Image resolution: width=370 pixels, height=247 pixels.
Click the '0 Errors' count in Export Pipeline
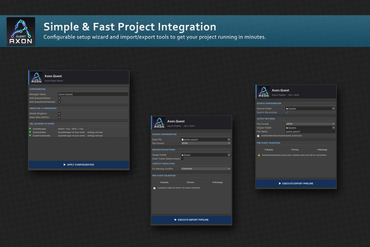click(x=295, y=150)
